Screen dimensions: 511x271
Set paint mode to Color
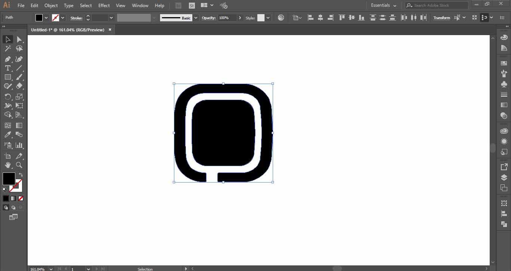[x=6, y=199]
